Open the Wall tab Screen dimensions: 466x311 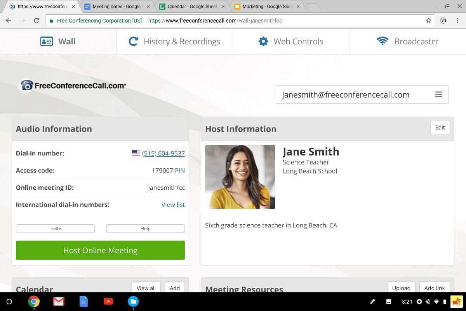click(x=58, y=42)
